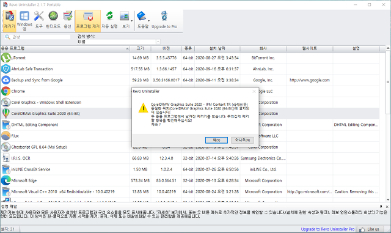Select Backup and Sync from Google entry
The height and width of the screenshot is (233, 391).
pyautogui.click(x=37, y=80)
